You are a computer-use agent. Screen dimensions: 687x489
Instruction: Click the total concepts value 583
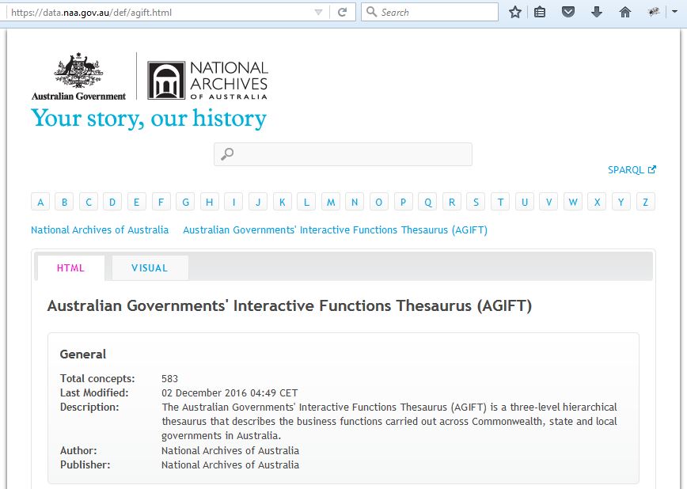coord(169,378)
